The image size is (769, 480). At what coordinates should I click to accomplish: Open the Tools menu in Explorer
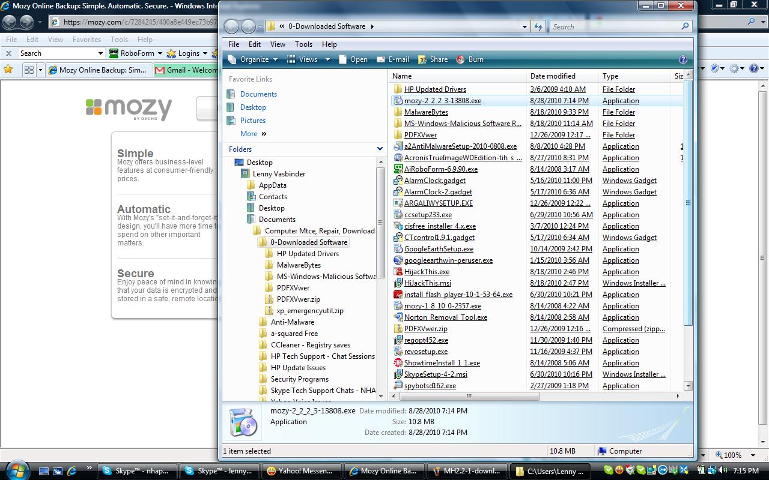click(x=303, y=44)
